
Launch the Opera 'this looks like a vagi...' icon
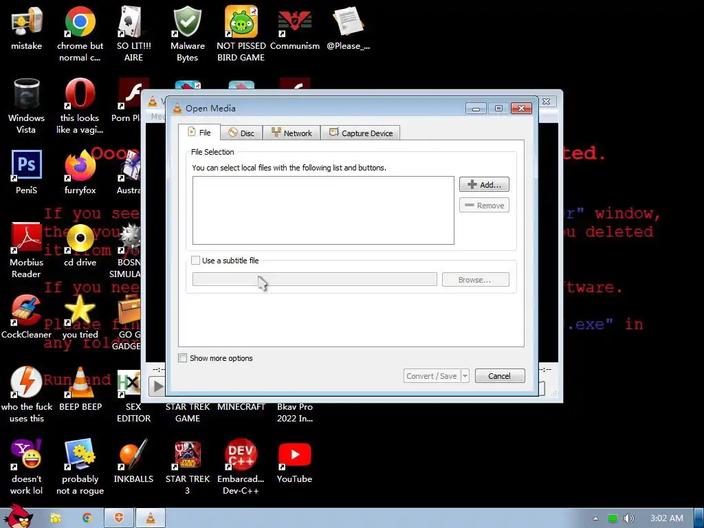[x=80, y=106]
